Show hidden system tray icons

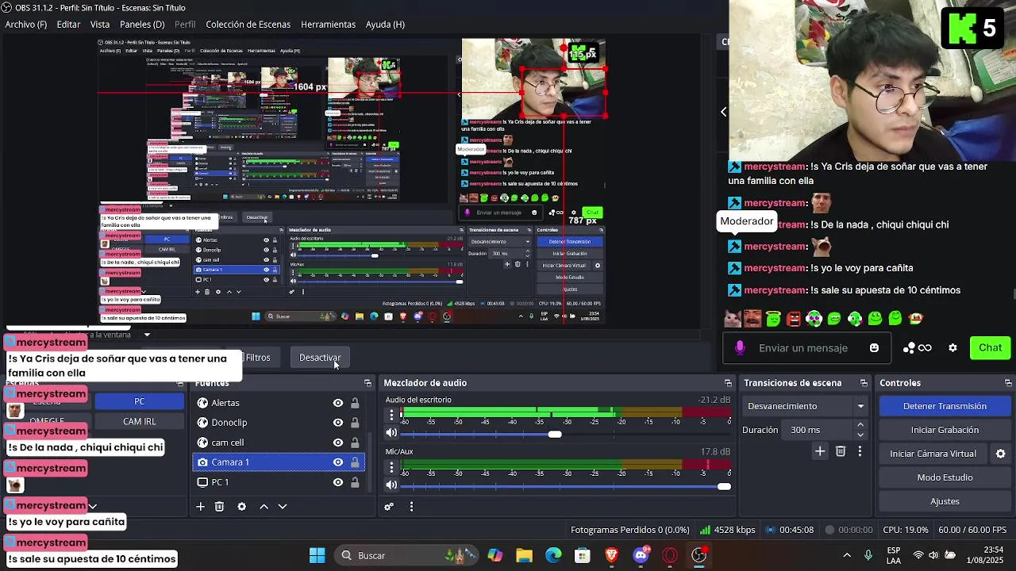847,555
